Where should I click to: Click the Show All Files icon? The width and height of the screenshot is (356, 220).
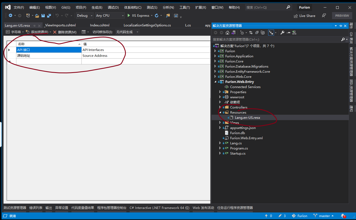click(x=263, y=33)
